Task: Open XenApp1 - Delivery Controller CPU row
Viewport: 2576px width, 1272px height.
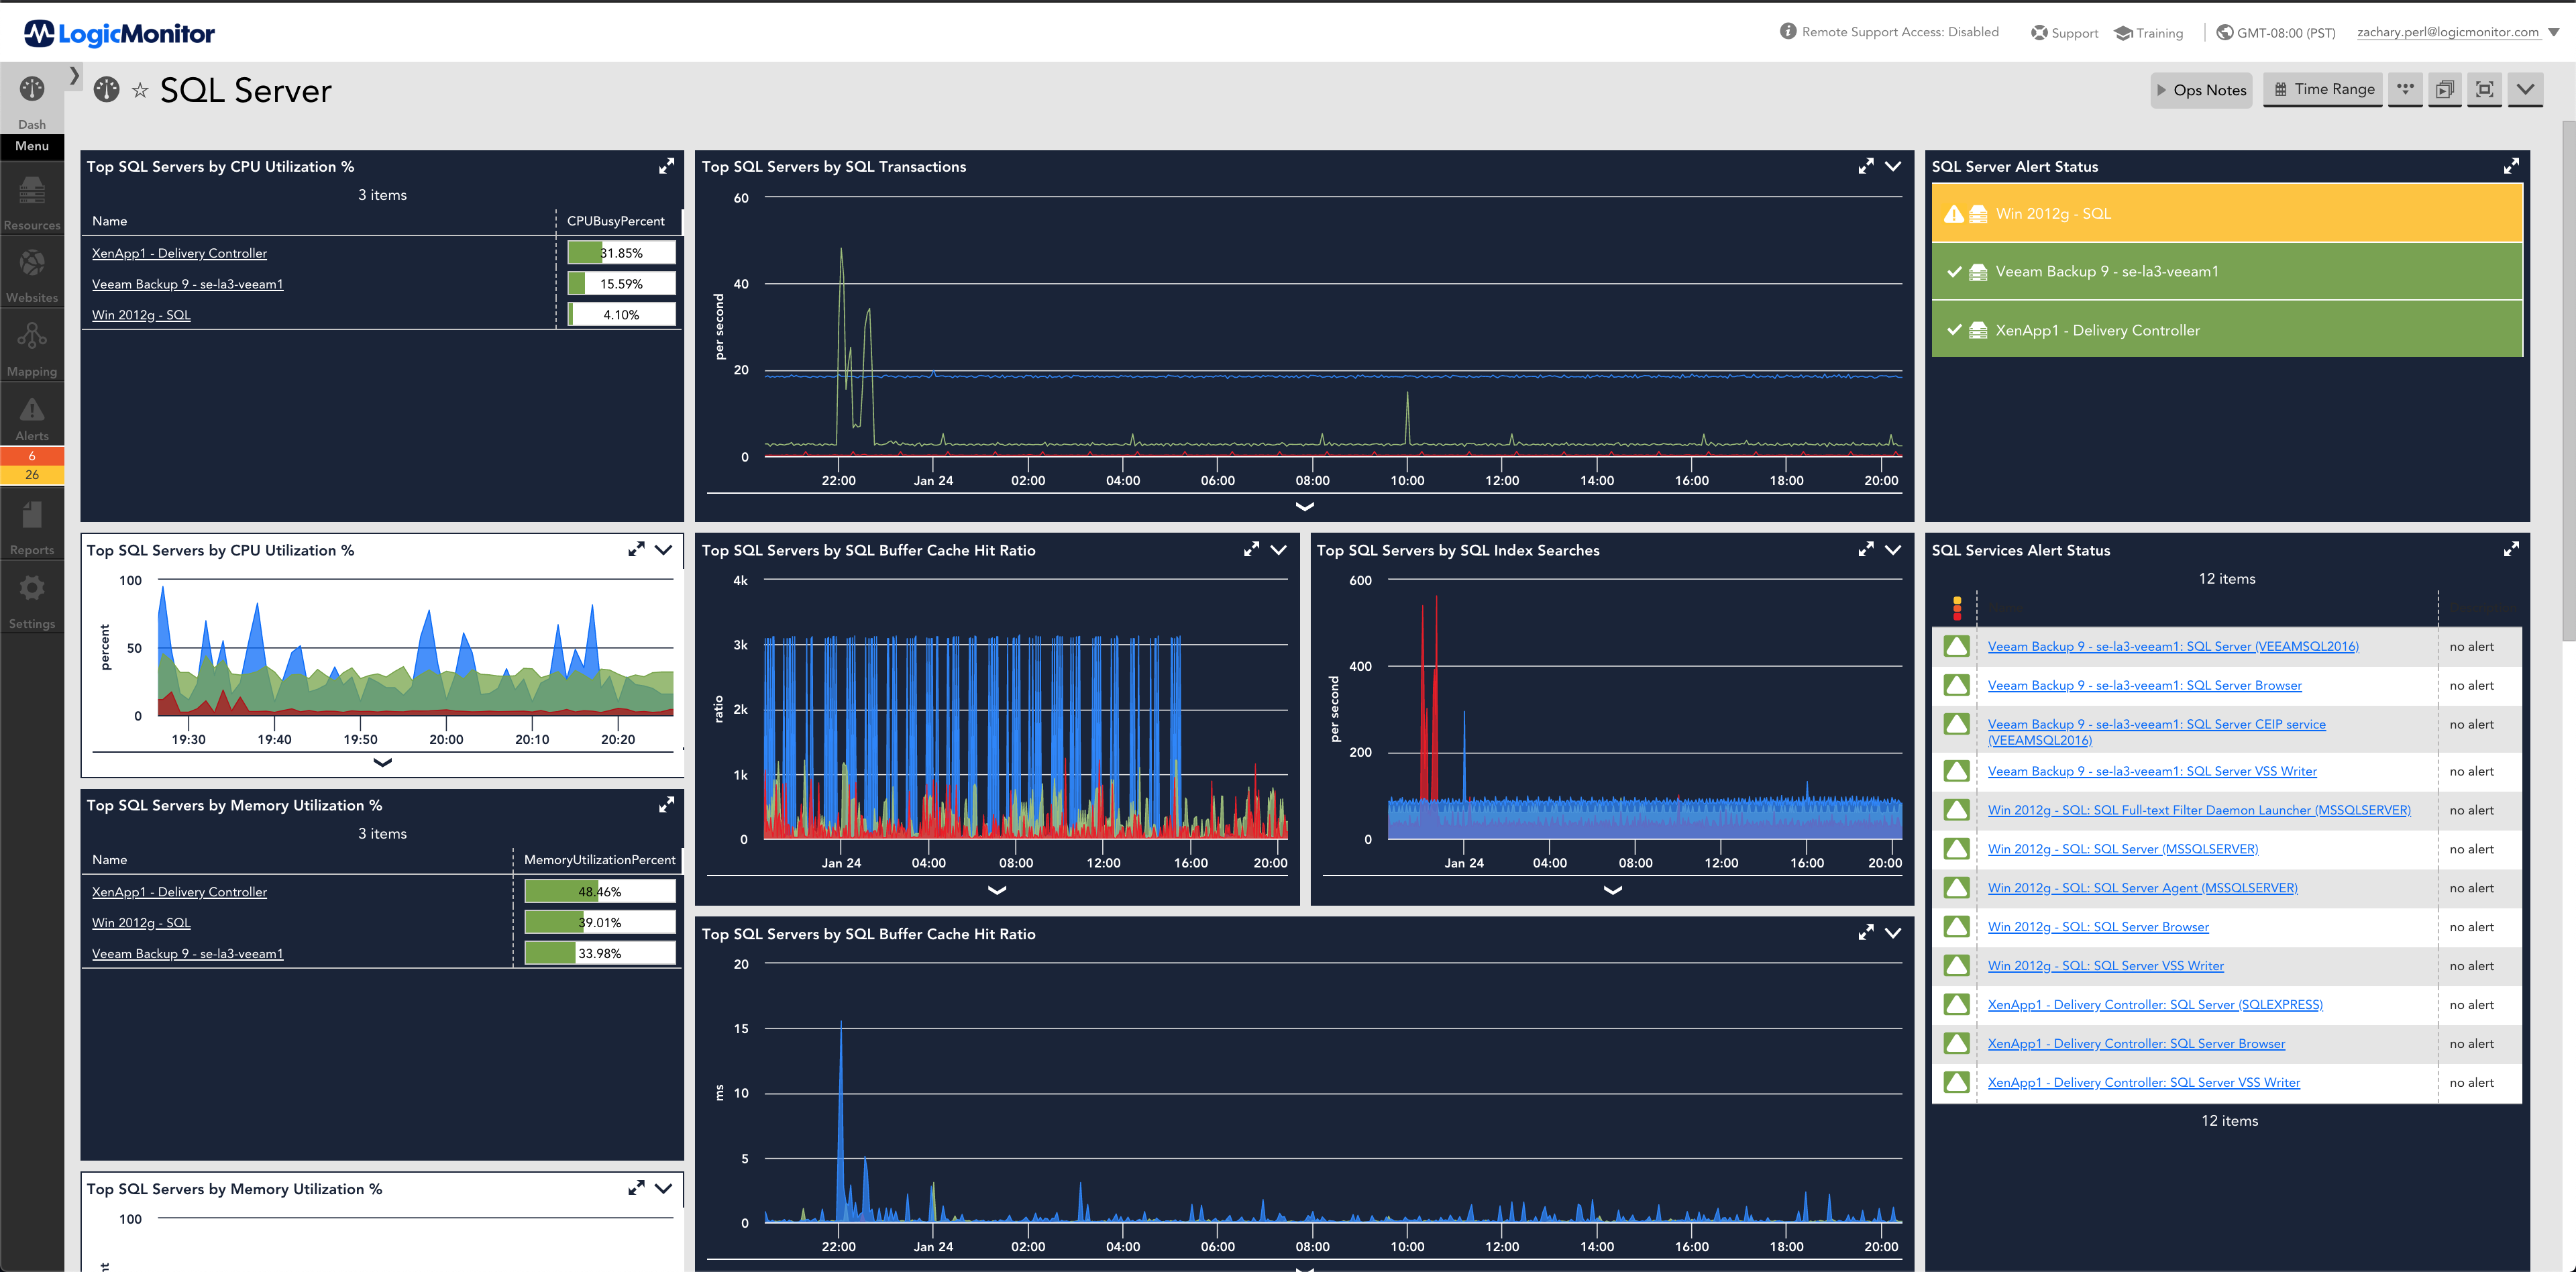Action: click(179, 253)
